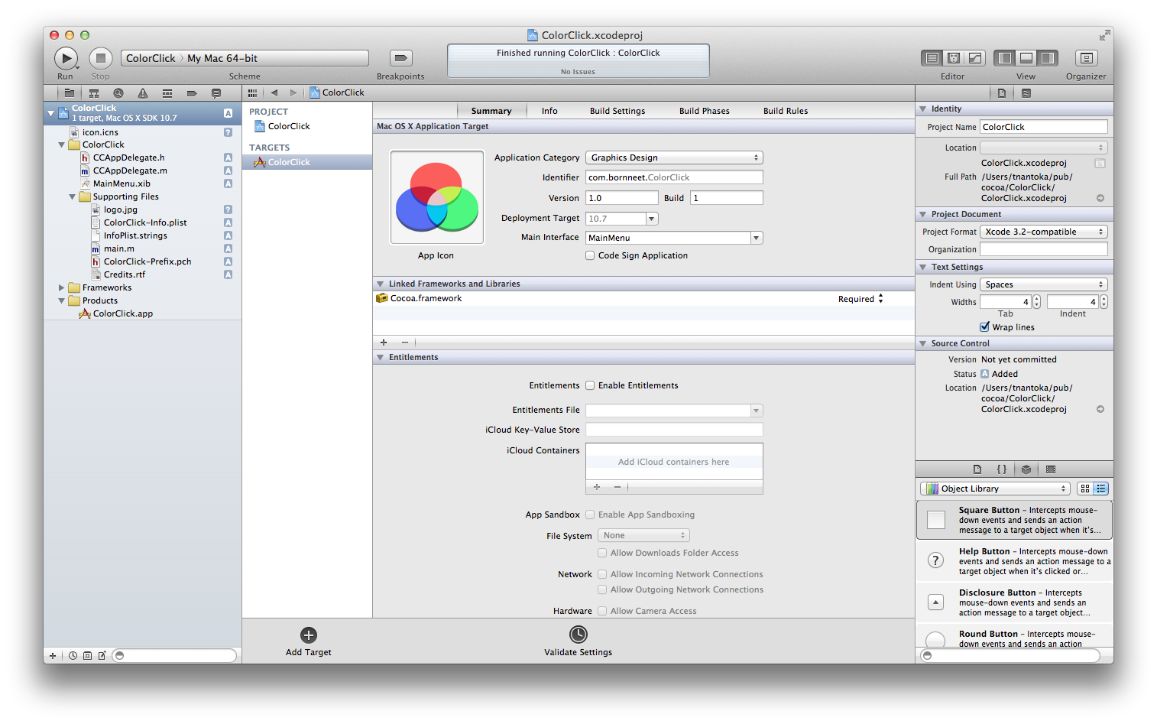Show the Media library
Viewport: 1157px width, 724px height.
point(1051,469)
